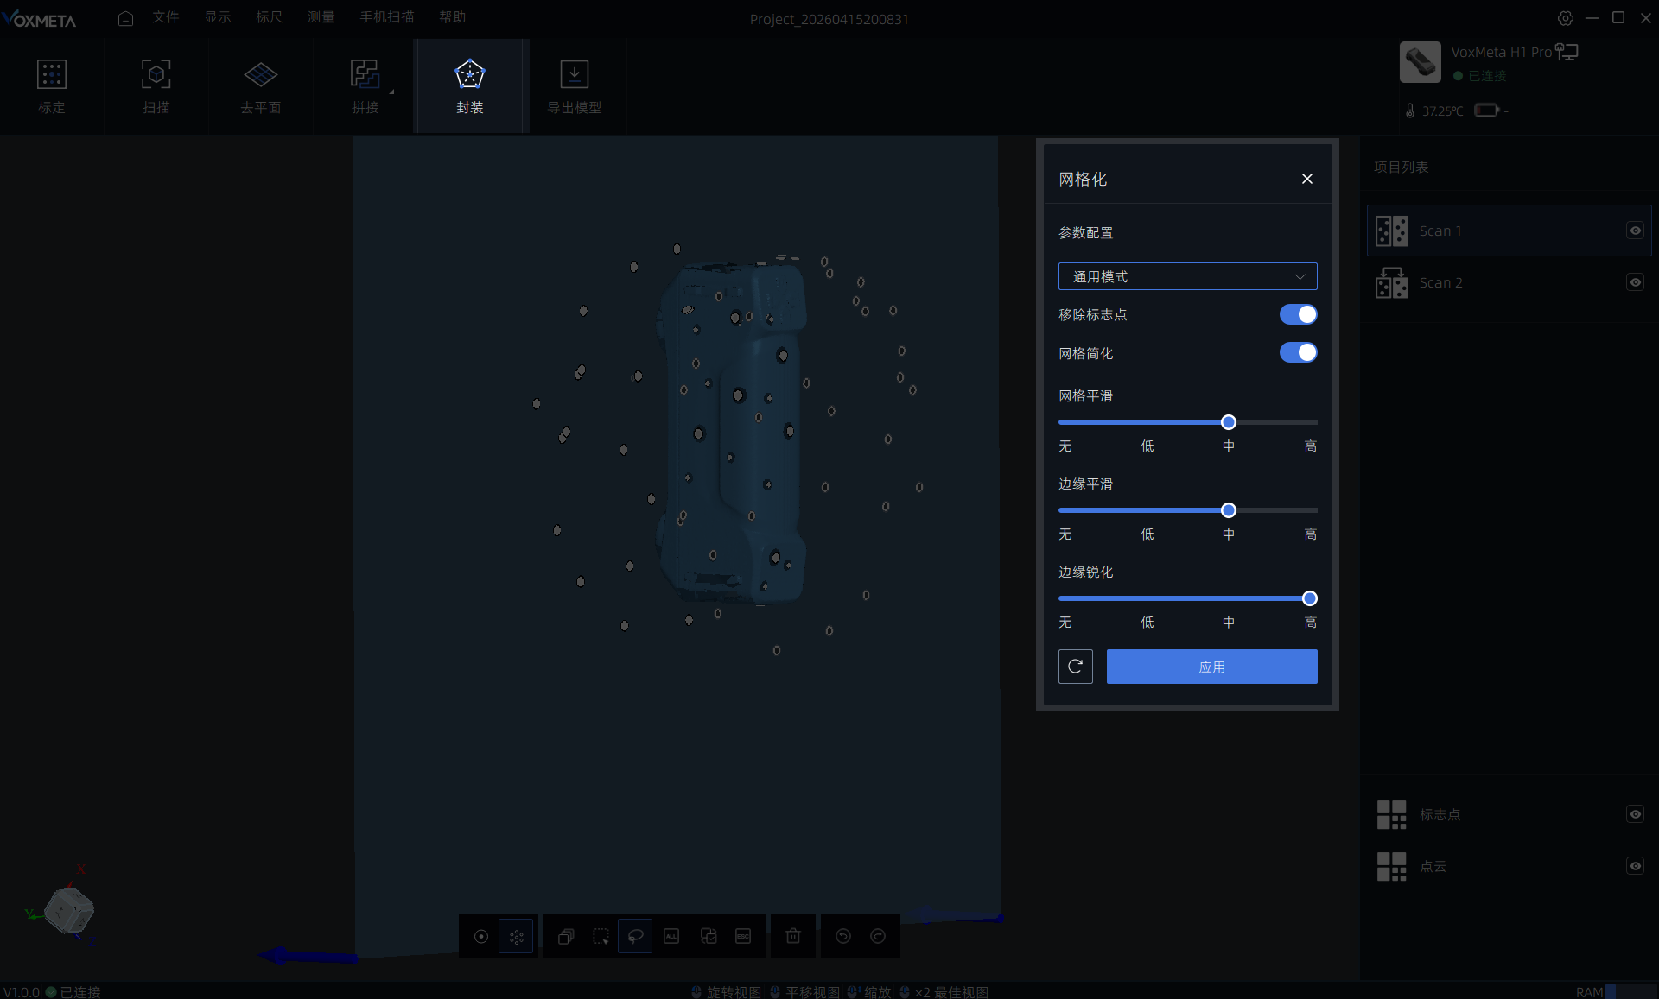Viewport: 1659px width, 999px height.
Task: Click the 点云 layer label
Action: [1433, 866]
